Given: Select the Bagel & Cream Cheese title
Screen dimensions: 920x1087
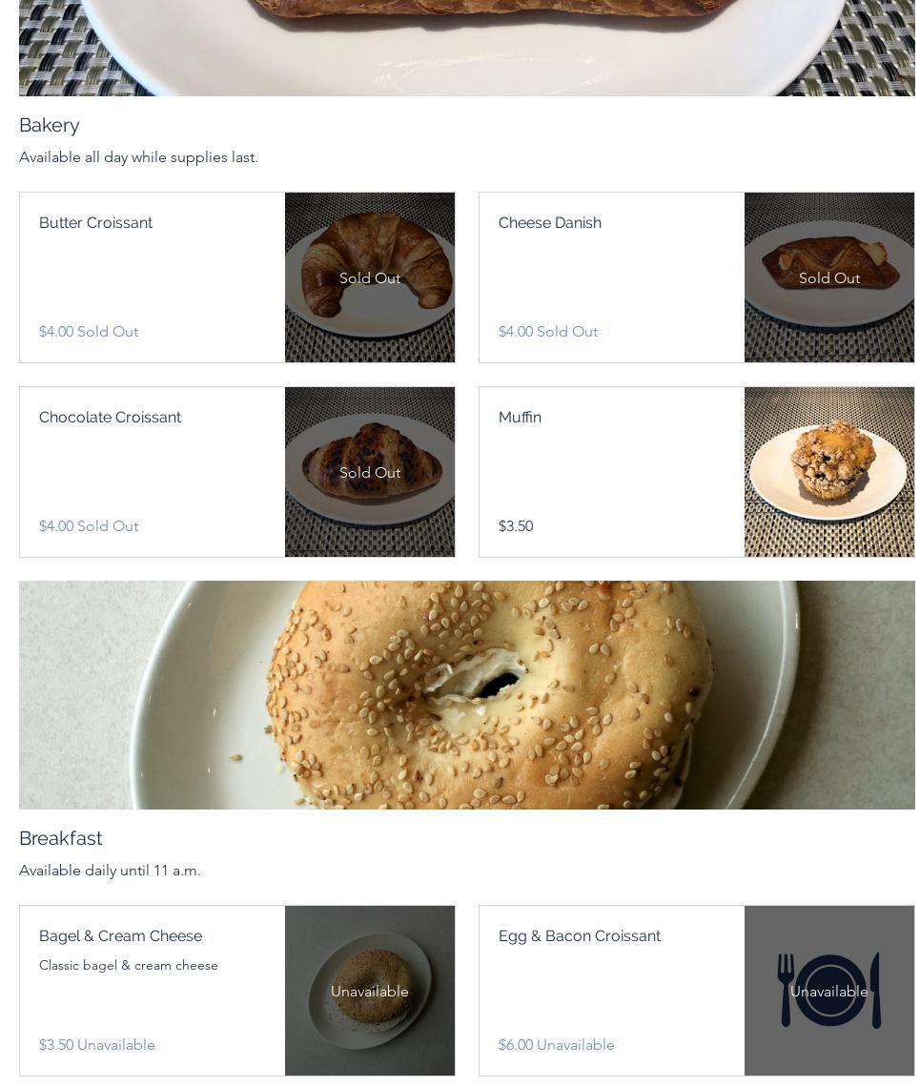Looking at the screenshot, I should tap(121, 936).
